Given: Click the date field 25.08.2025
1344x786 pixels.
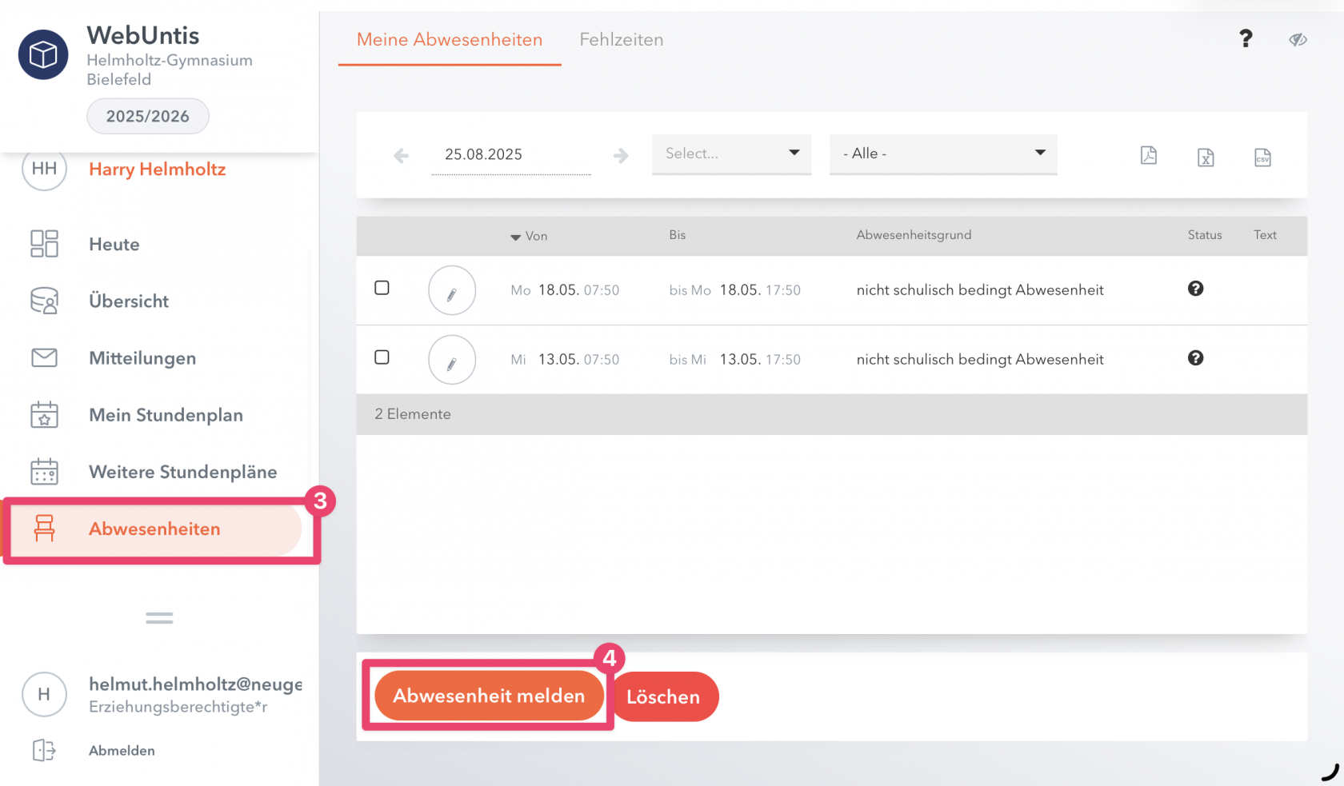Looking at the screenshot, I should [x=511, y=154].
